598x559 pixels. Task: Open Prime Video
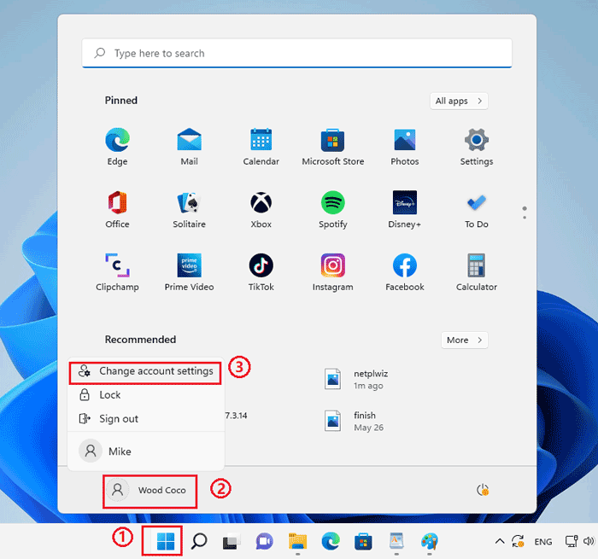[x=189, y=272]
